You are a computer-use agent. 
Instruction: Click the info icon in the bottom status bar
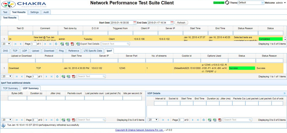point(3,125)
